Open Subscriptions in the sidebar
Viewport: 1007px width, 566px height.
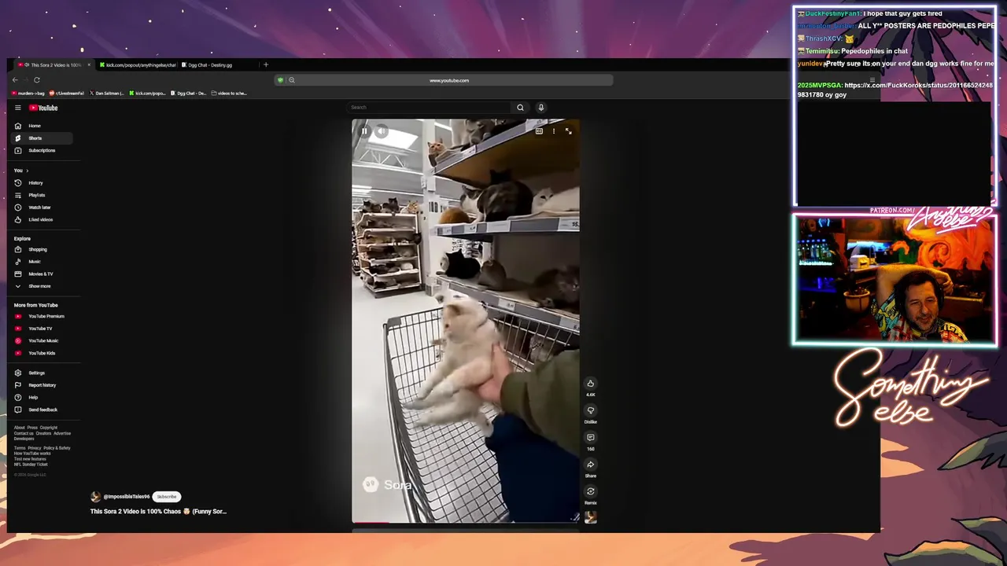click(x=42, y=150)
